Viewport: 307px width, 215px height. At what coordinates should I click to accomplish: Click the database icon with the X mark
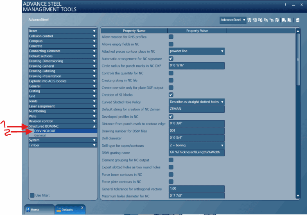(x=277, y=20)
